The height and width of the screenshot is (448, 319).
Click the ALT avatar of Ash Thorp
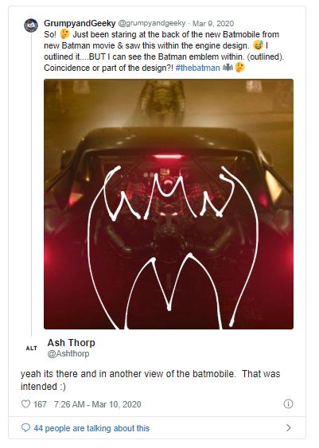tap(31, 348)
